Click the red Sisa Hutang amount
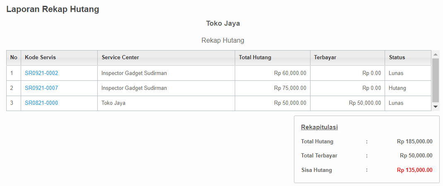The image size is (443, 186). click(x=414, y=170)
